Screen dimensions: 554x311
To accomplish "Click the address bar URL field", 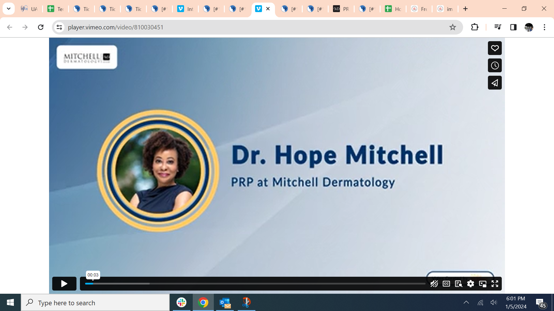I will 254,27.
